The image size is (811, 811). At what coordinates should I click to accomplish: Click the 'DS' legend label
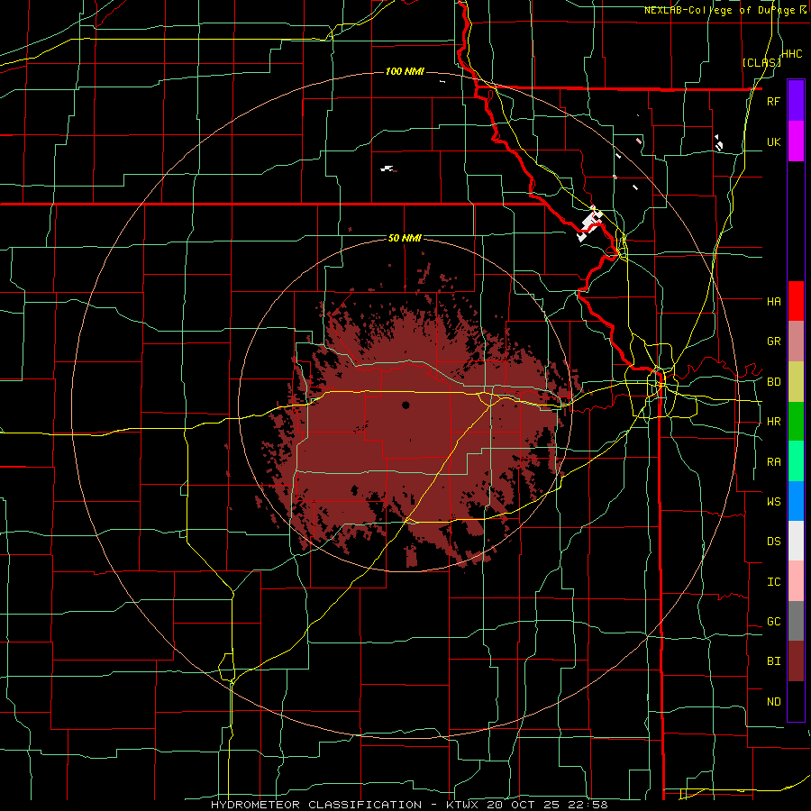point(773,542)
